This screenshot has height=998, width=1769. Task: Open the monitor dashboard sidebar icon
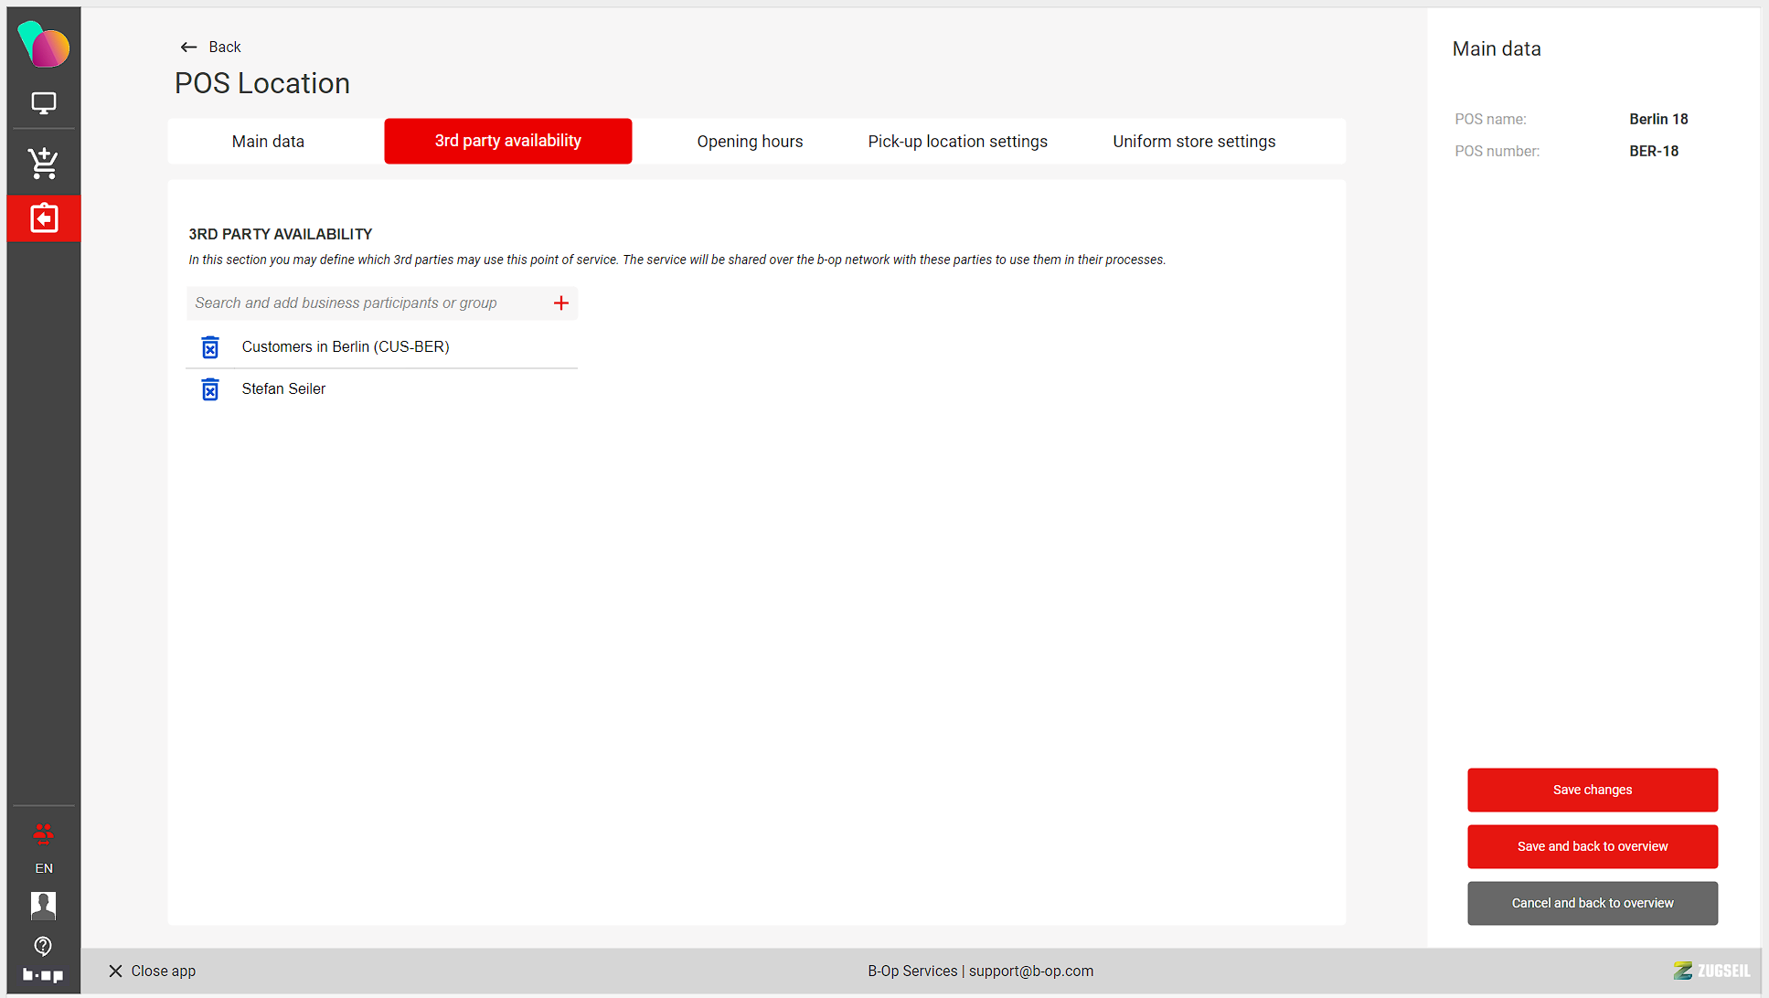pos(43,103)
